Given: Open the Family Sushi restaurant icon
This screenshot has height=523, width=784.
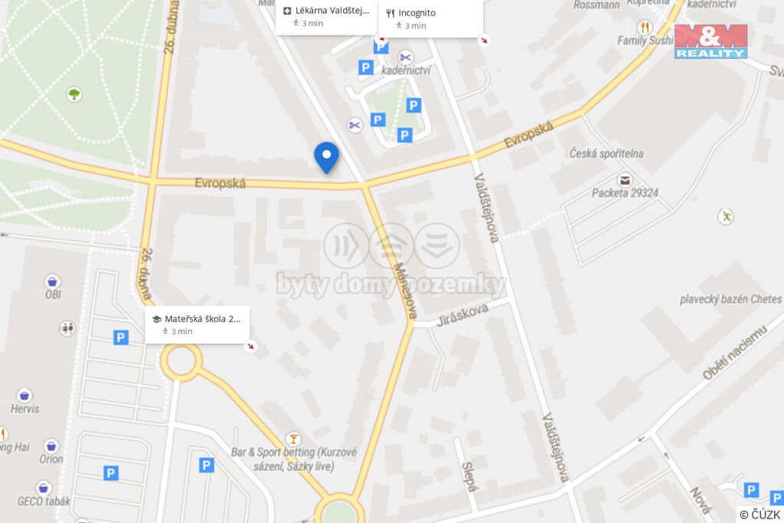Looking at the screenshot, I should [x=645, y=27].
